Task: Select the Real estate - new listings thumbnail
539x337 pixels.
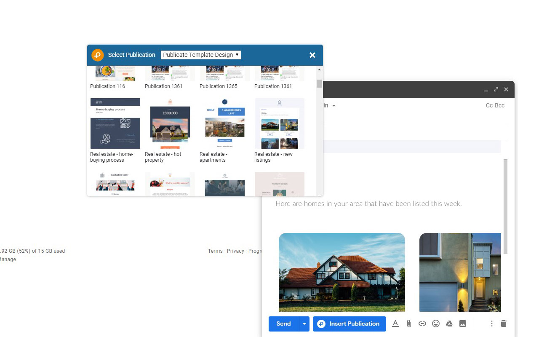Action: 280,123
